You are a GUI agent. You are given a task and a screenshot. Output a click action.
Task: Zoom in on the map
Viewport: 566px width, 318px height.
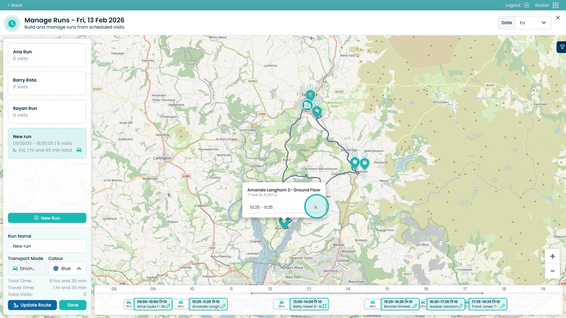(552, 256)
